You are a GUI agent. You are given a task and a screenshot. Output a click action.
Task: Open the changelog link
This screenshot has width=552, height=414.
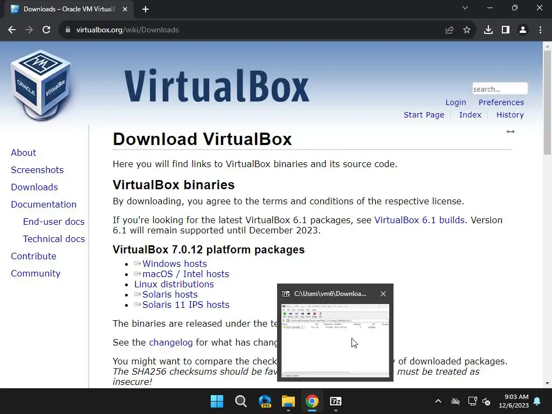(x=171, y=342)
